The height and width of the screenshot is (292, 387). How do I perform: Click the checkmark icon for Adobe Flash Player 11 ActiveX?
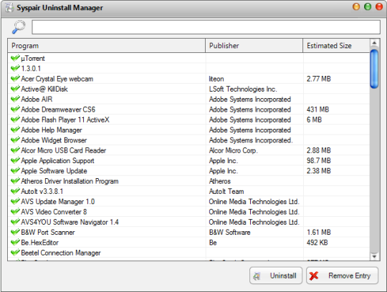pyautogui.click(x=15, y=120)
